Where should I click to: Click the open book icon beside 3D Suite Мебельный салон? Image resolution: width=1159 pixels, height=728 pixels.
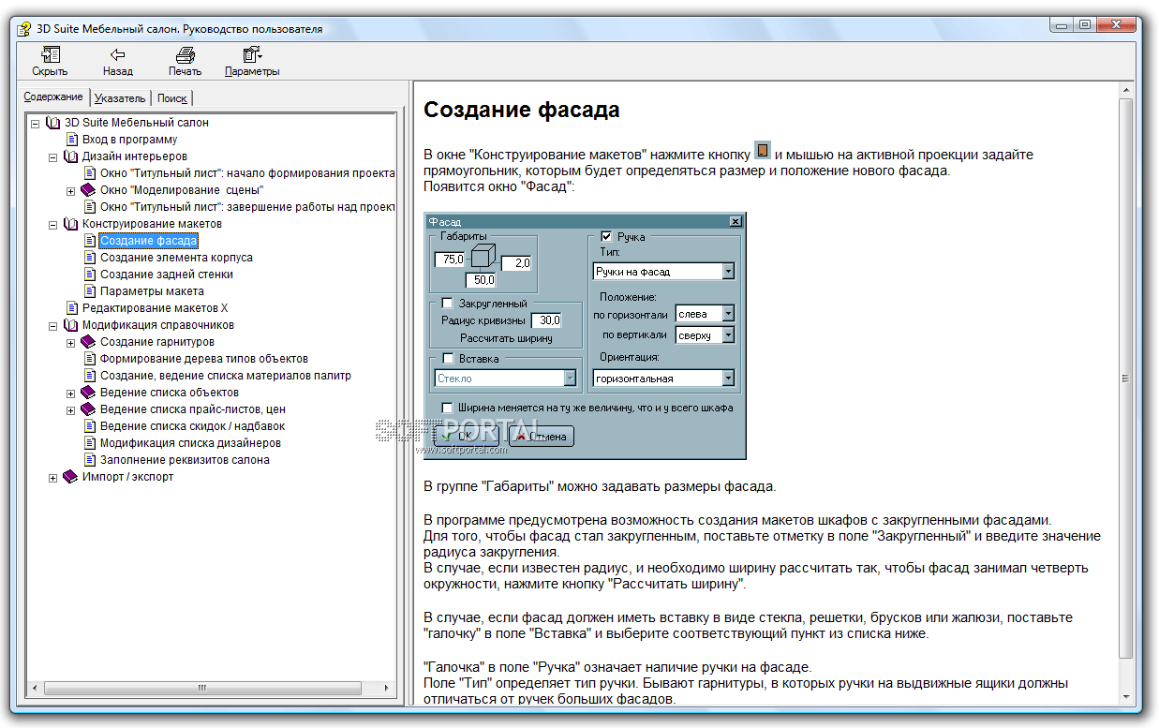tap(52, 123)
